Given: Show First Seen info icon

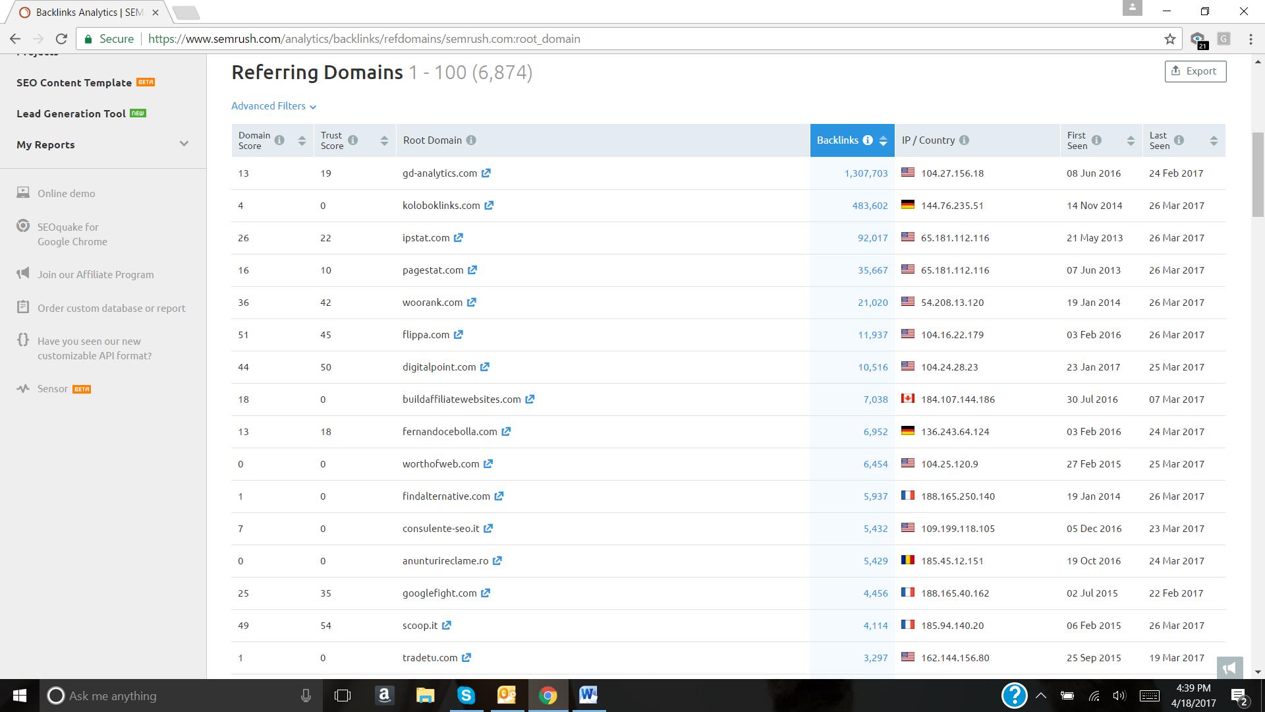Looking at the screenshot, I should [1096, 140].
